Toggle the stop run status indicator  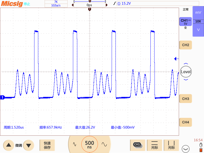[27, 4]
